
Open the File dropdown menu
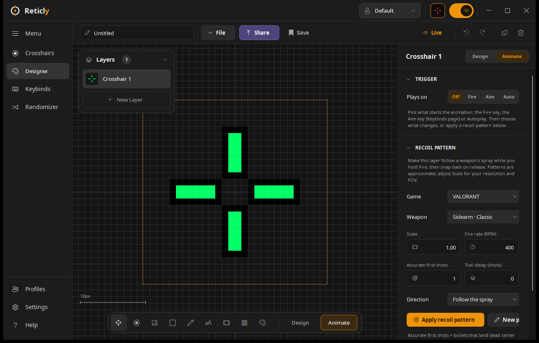point(218,33)
